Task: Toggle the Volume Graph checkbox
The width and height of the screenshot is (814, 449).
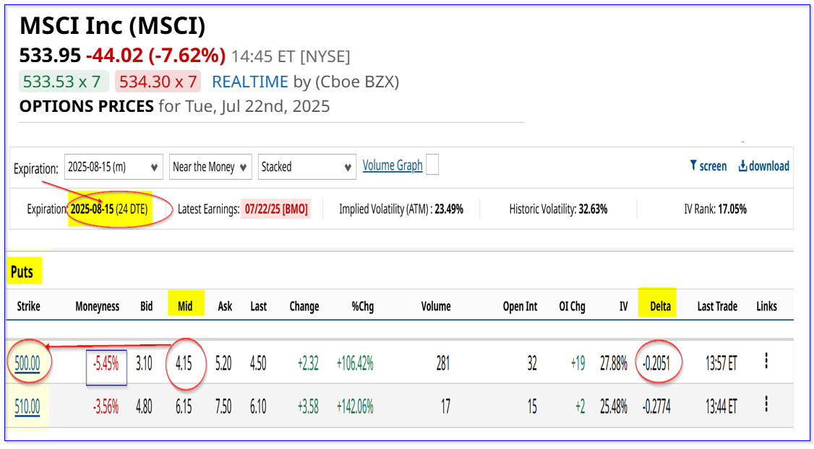Action: click(x=432, y=165)
